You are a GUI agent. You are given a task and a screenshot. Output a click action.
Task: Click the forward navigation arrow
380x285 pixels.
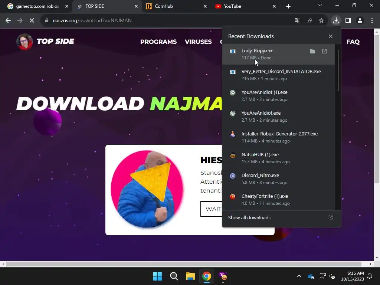20,21
